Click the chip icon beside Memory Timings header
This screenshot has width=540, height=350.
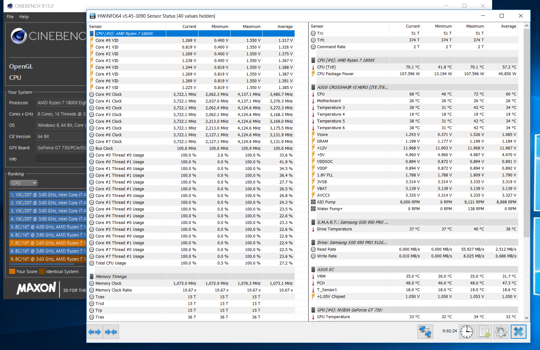(92, 276)
